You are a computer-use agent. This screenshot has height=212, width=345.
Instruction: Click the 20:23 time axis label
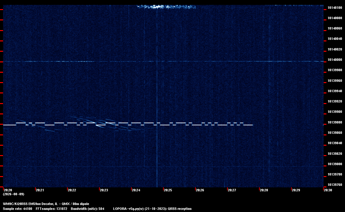point(104,190)
